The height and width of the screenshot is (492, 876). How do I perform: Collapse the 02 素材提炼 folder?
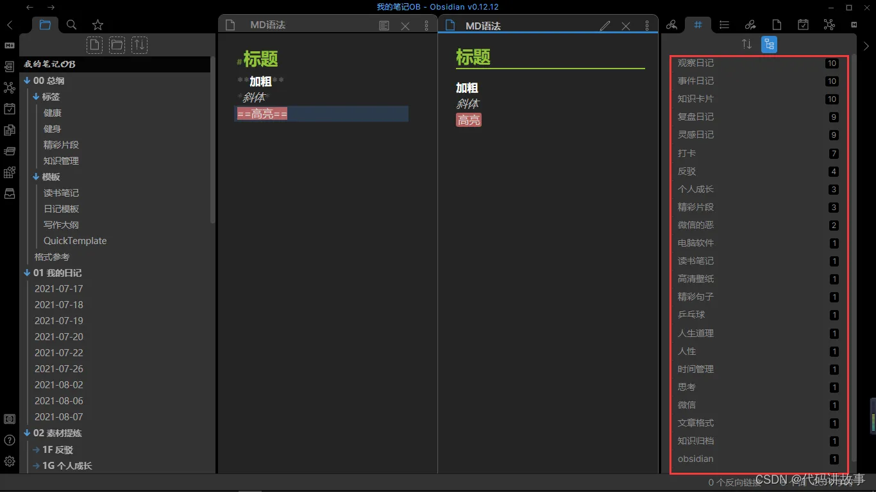27,433
